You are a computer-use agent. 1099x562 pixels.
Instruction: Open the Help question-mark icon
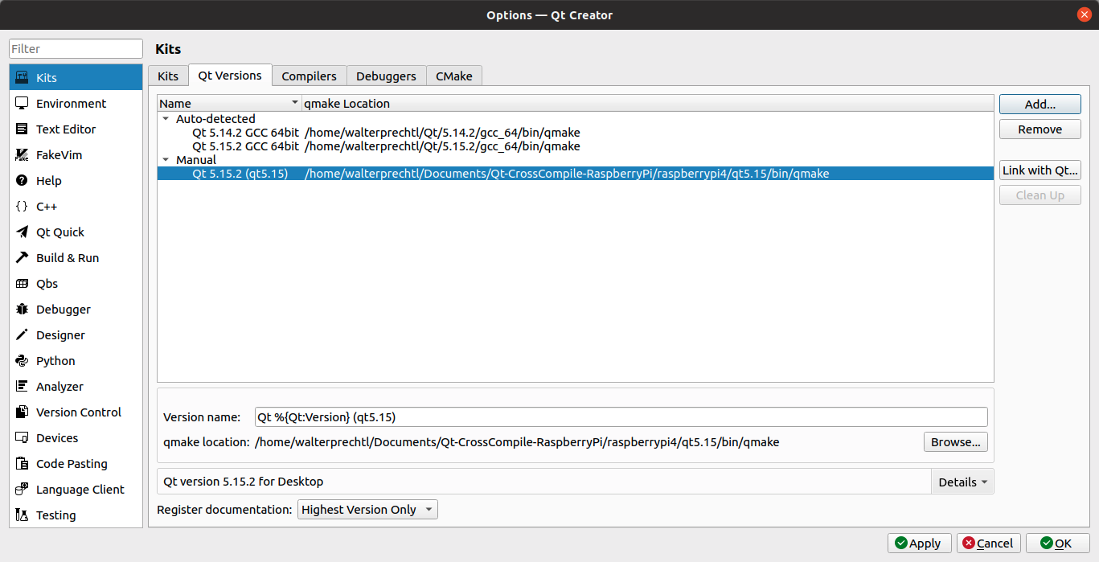[x=23, y=181]
